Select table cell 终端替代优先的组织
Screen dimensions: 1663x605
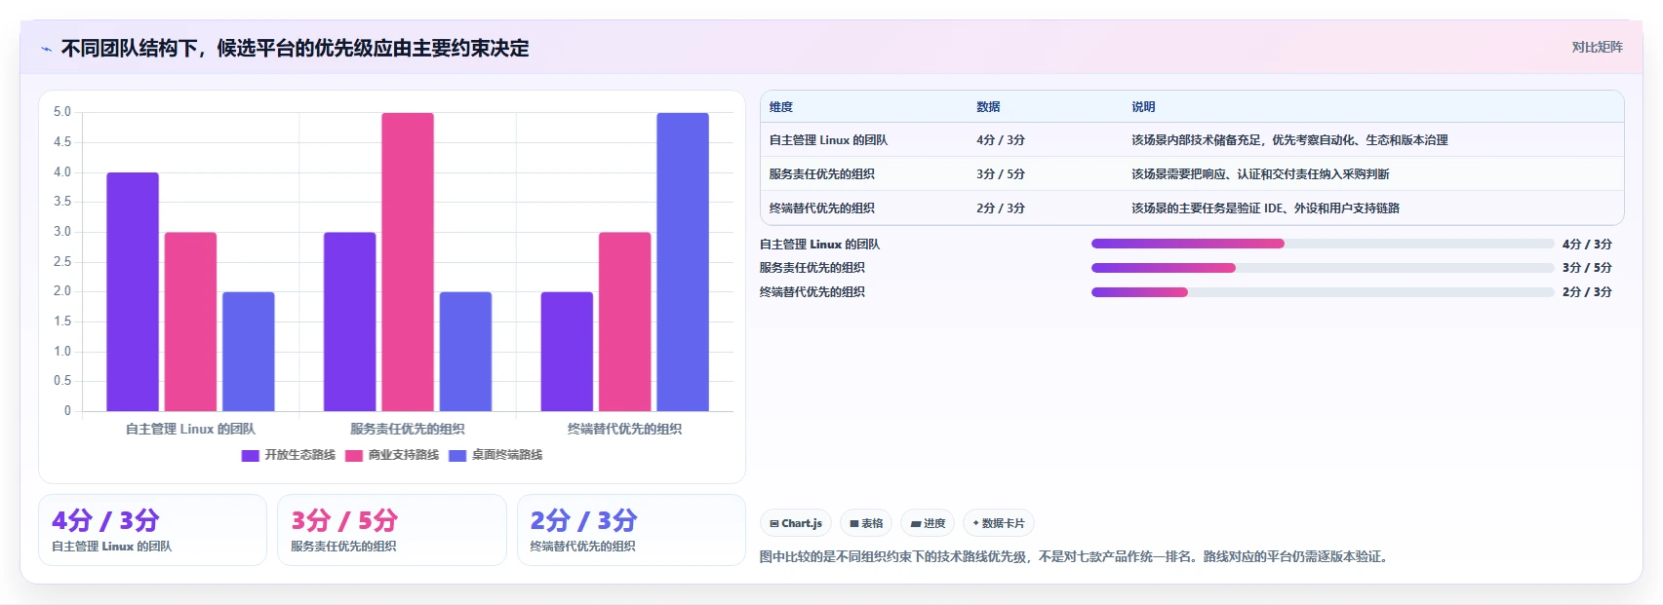pyautogui.click(x=821, y=208)
